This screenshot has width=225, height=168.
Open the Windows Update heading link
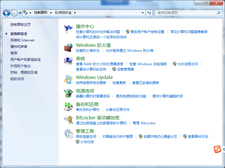pyautogui.click(x=94, y=77)
